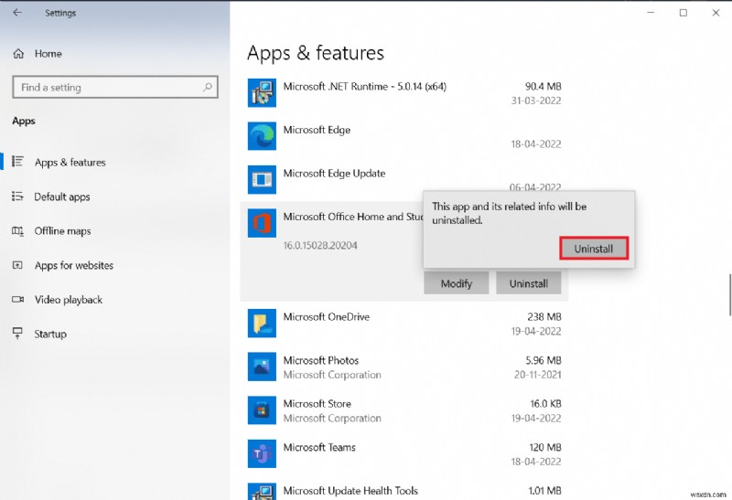Click the Microsoft OneDrive app icon
Image resolution: width=732 pixels, height=500 pixels.
(262, 324)
